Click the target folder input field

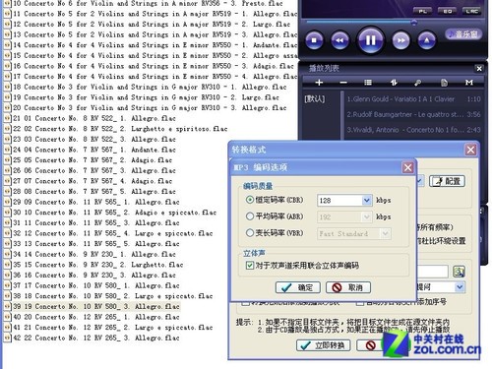(432, 272)
